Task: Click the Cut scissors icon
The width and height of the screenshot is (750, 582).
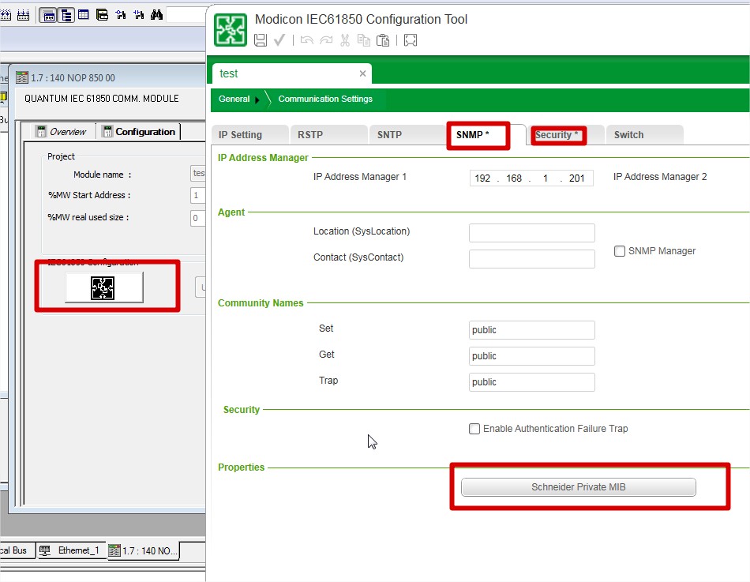Action: (x=345, y=40)
